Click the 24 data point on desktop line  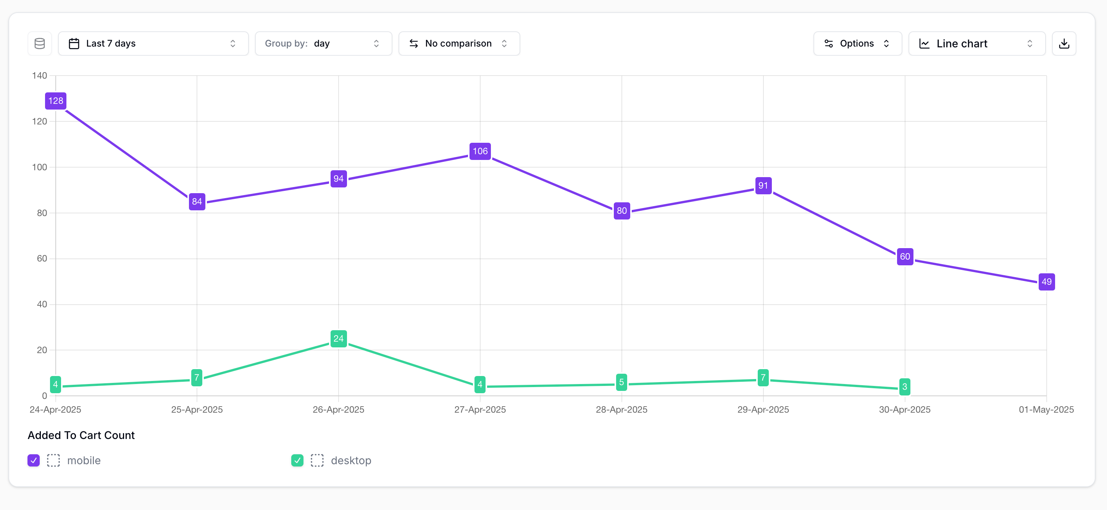click(x=338, y=338)
